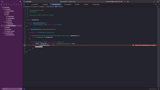Open the Issue navigator
Screen dimensions: 160x90
pos(11,4)
